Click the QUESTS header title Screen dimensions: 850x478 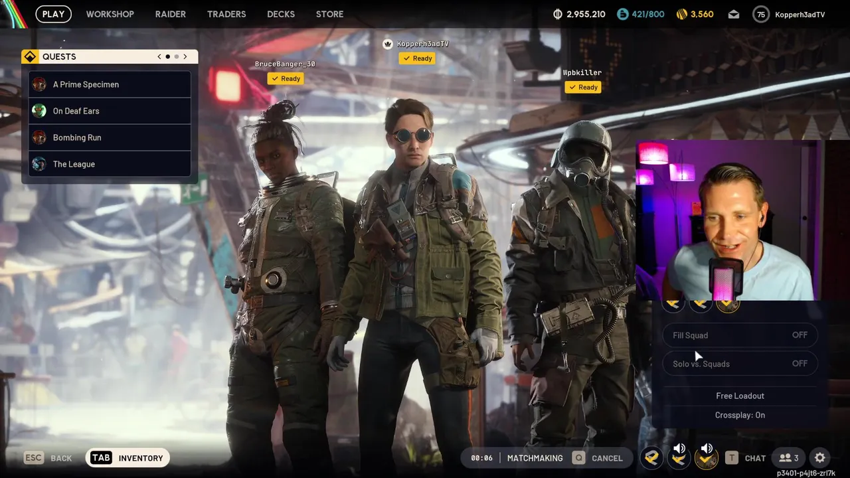pos(59,56)
